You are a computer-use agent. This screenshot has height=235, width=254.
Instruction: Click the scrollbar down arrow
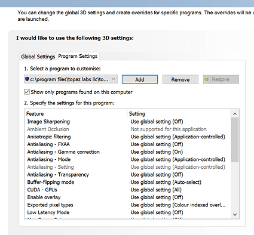pos(235,215)
